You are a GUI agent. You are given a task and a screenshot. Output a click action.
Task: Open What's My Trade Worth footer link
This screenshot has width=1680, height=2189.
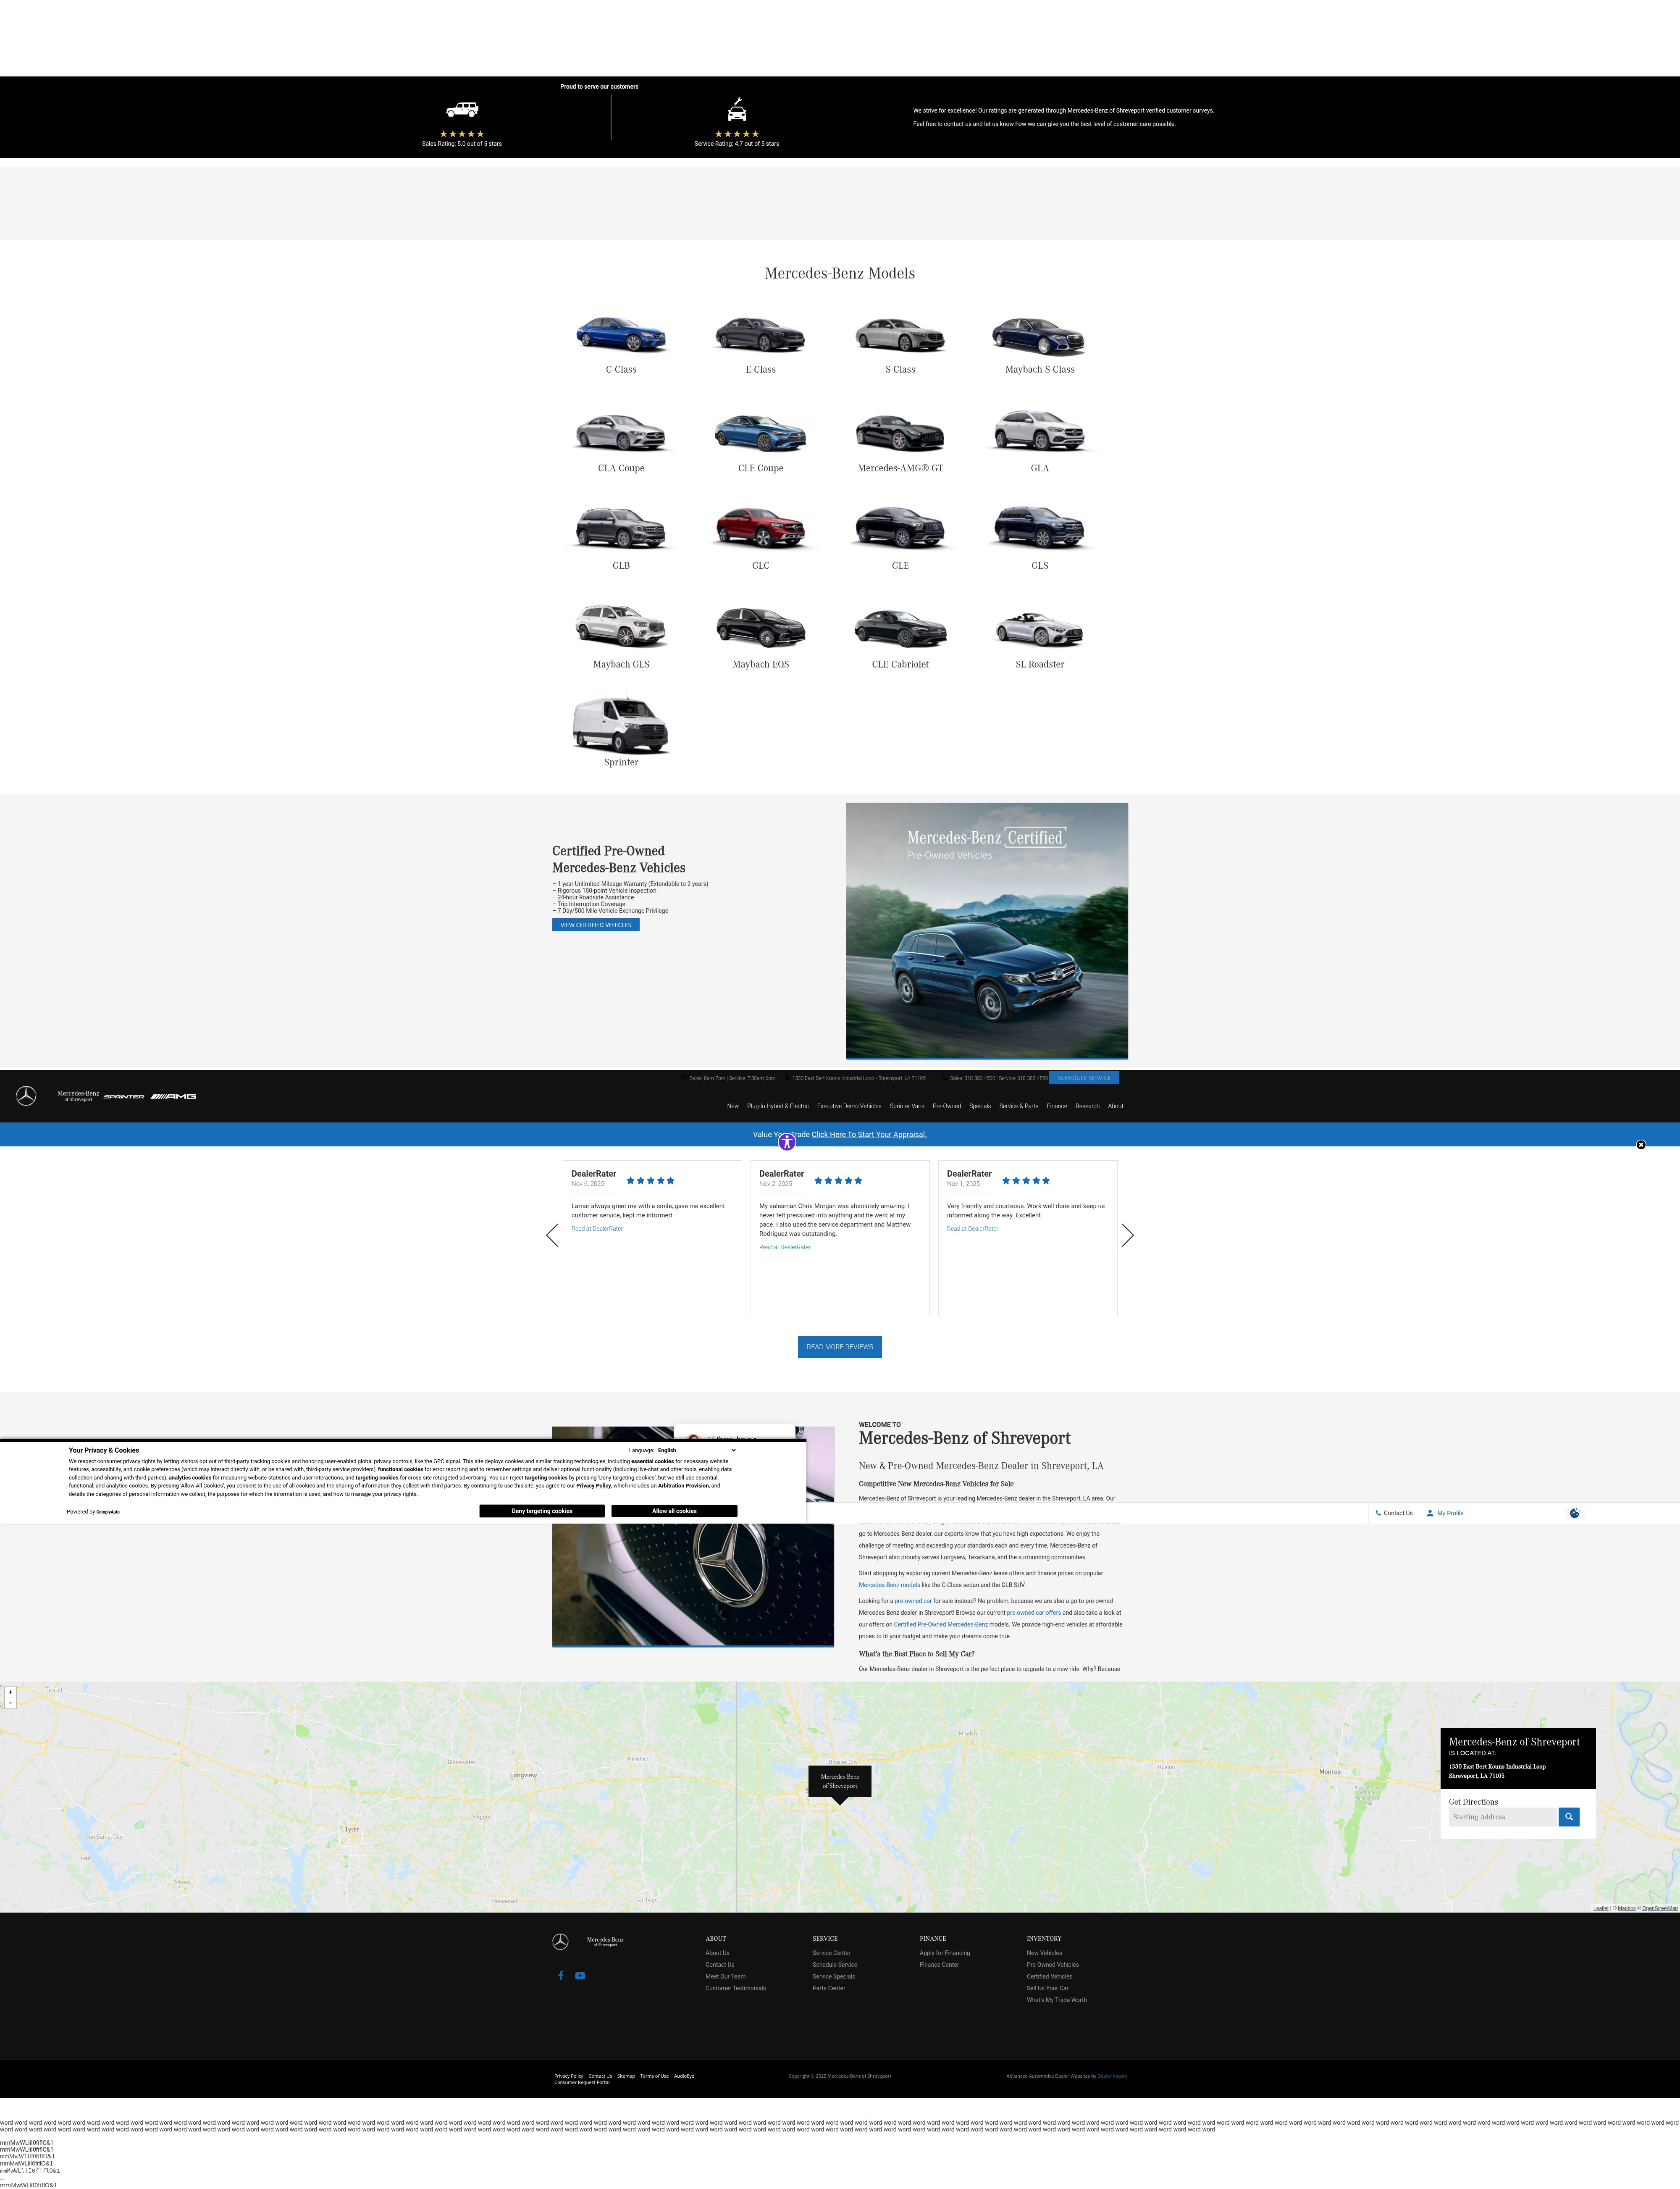pyautogui.click(x=1057, y=2000)
